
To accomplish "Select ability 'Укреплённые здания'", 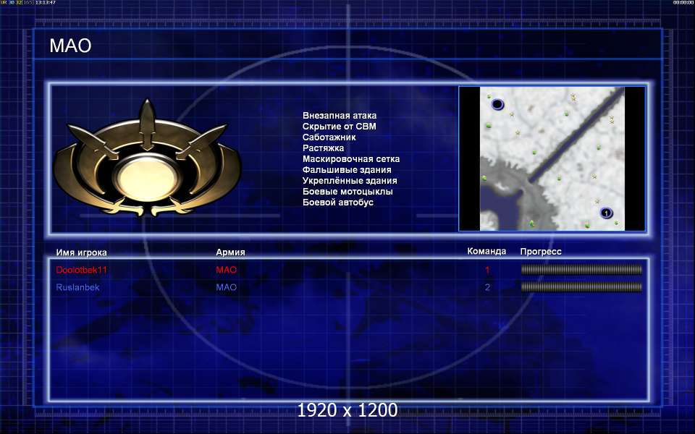I will click(x=350, y=181).
